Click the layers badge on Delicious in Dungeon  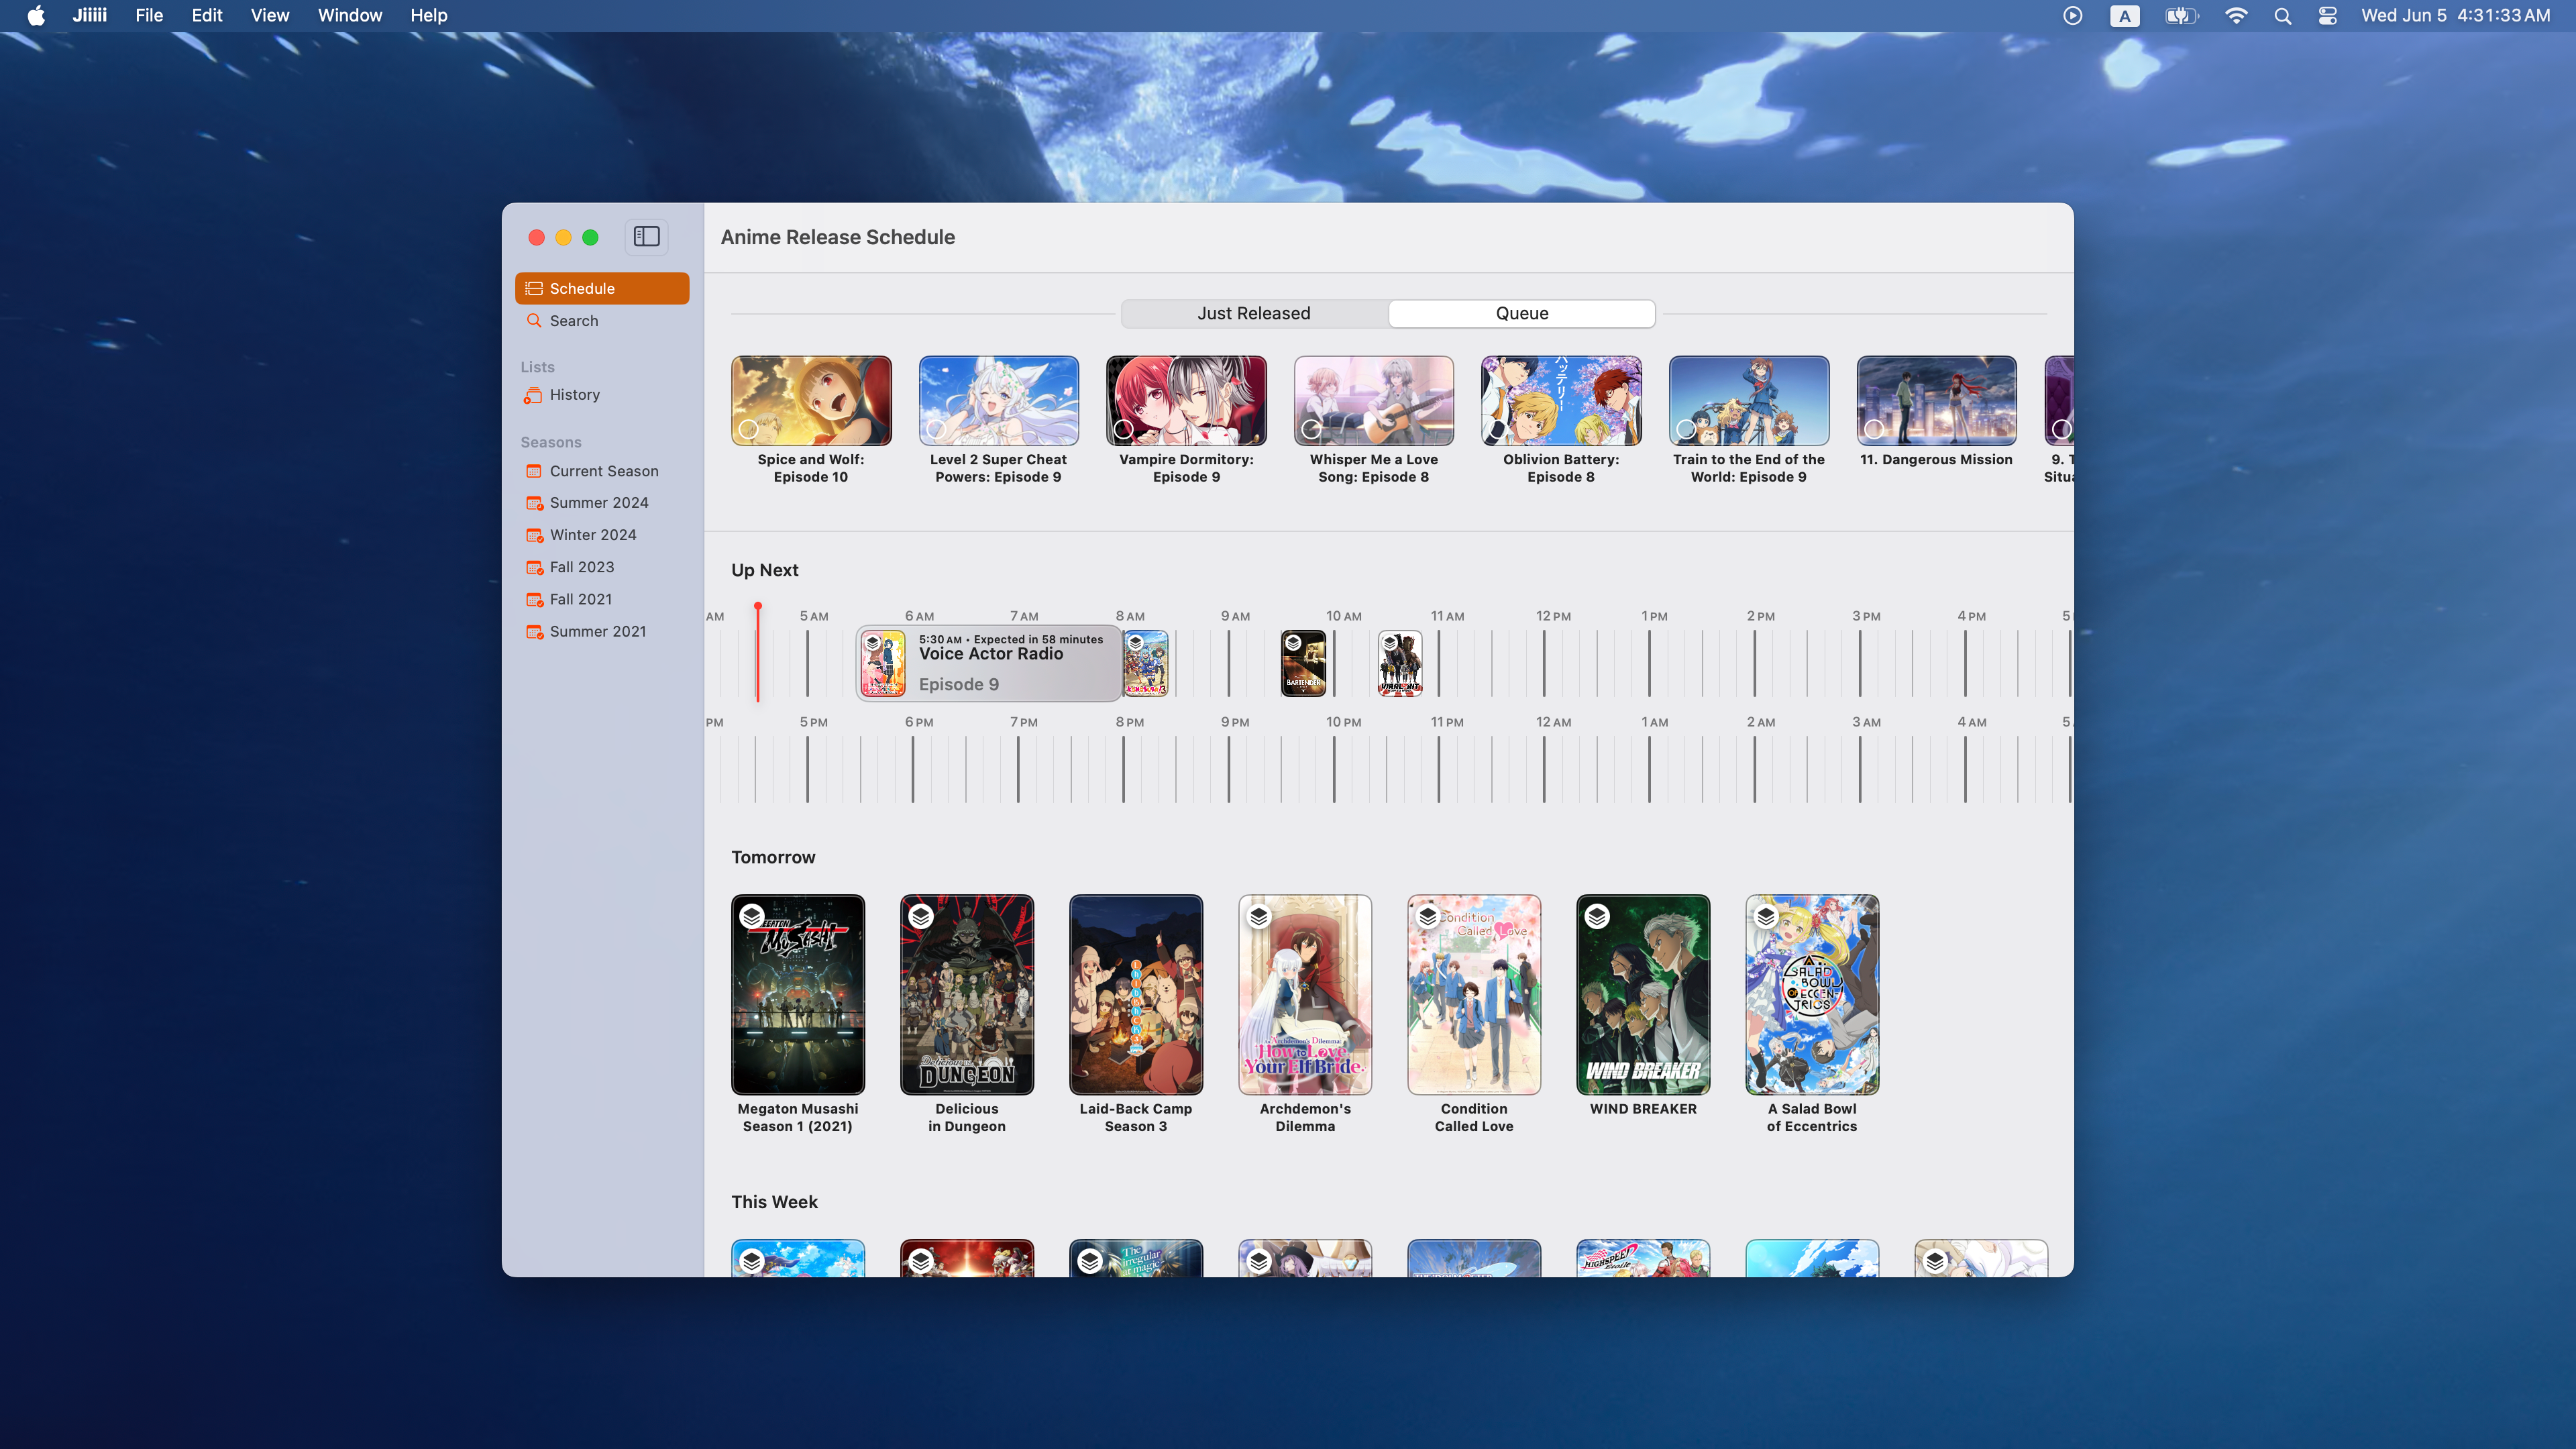(921, 916)
